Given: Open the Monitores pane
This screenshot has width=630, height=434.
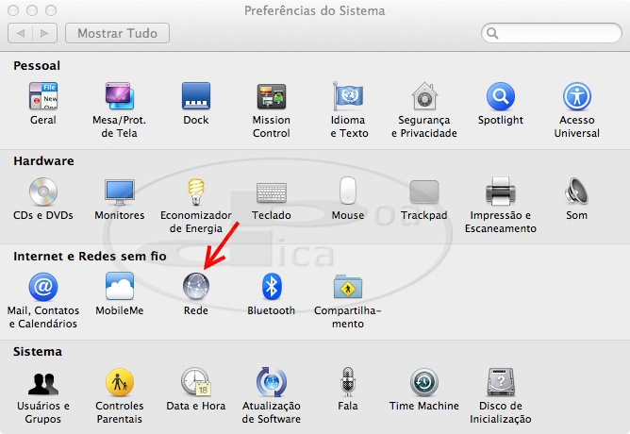Looking at the screenshot, I should pos(120,192).
